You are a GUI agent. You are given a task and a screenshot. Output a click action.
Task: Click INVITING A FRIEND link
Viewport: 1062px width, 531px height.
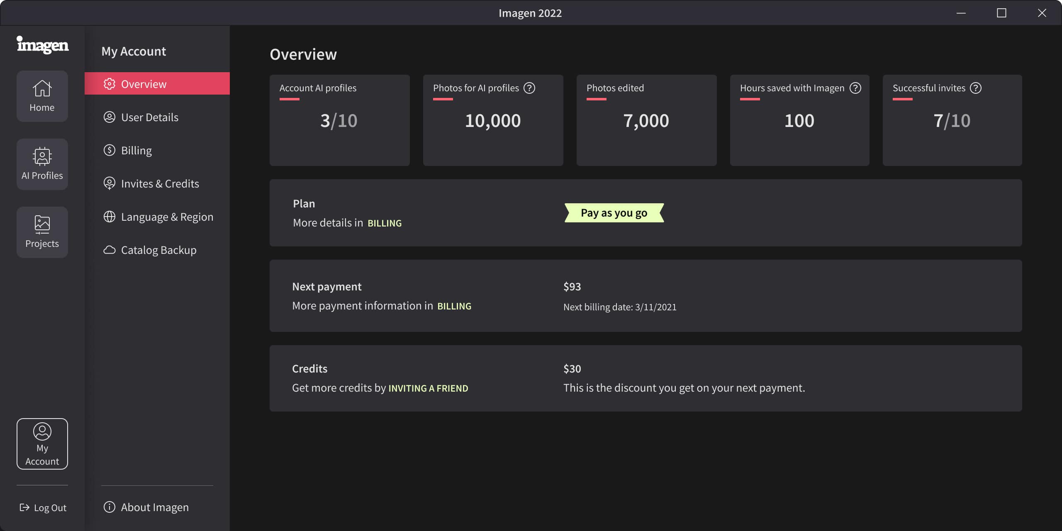pyautogui.click(x=428, y=388)
